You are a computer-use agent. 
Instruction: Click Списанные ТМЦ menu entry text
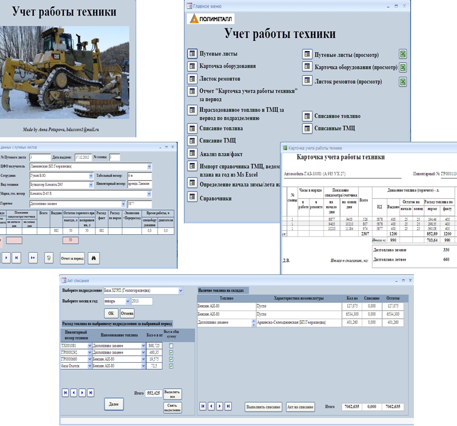coord(335,129)
